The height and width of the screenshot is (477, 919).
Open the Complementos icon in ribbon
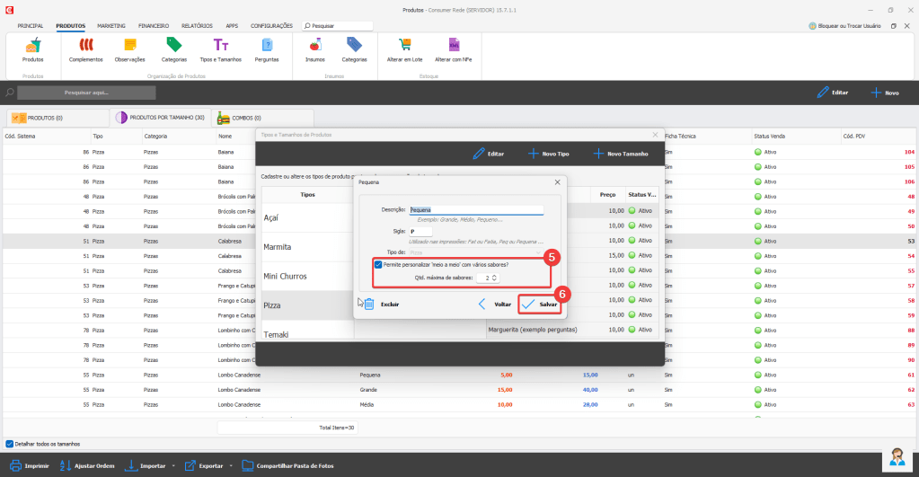click(86, 47)
